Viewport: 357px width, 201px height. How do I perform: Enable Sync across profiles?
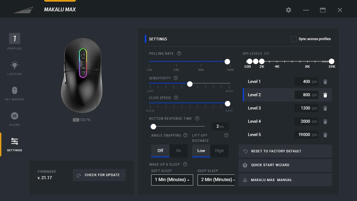pos(294,39)
